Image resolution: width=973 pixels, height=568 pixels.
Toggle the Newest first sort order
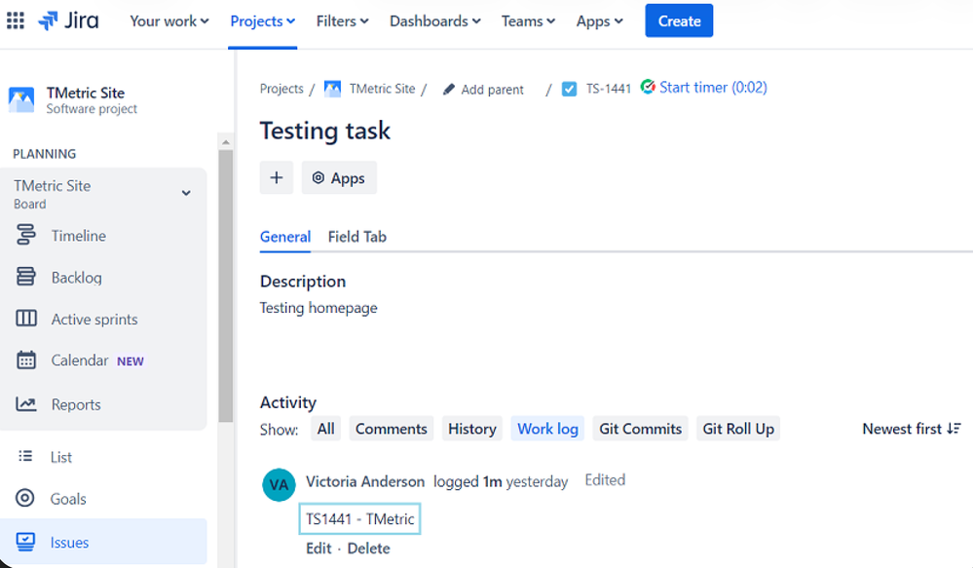(x=912, y=429)
